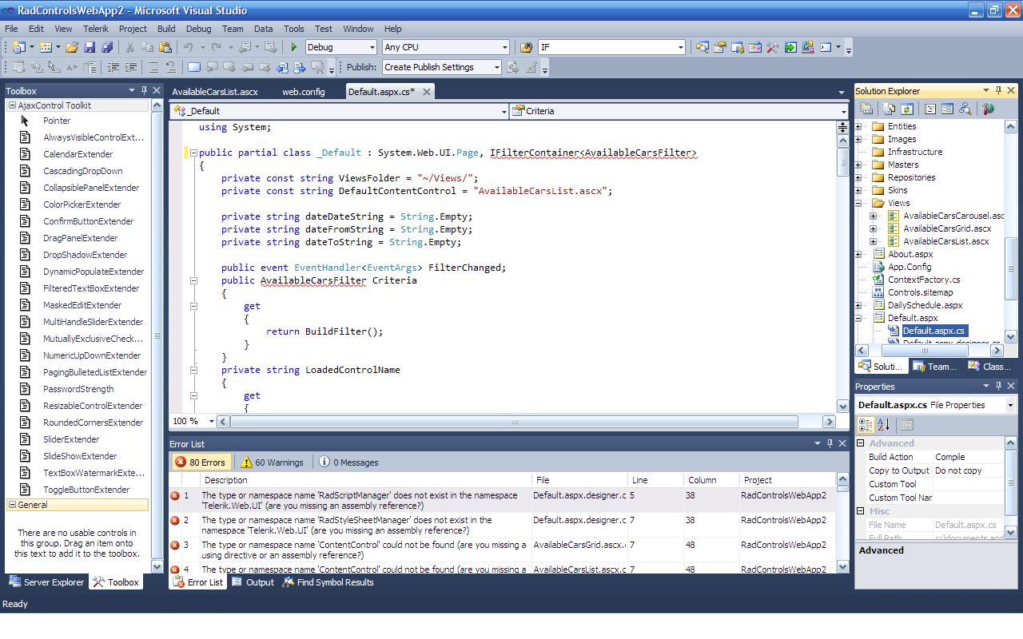Click the Solution Explorer horizontal scrollbar thumb
1023x639 pixels.
925,351
